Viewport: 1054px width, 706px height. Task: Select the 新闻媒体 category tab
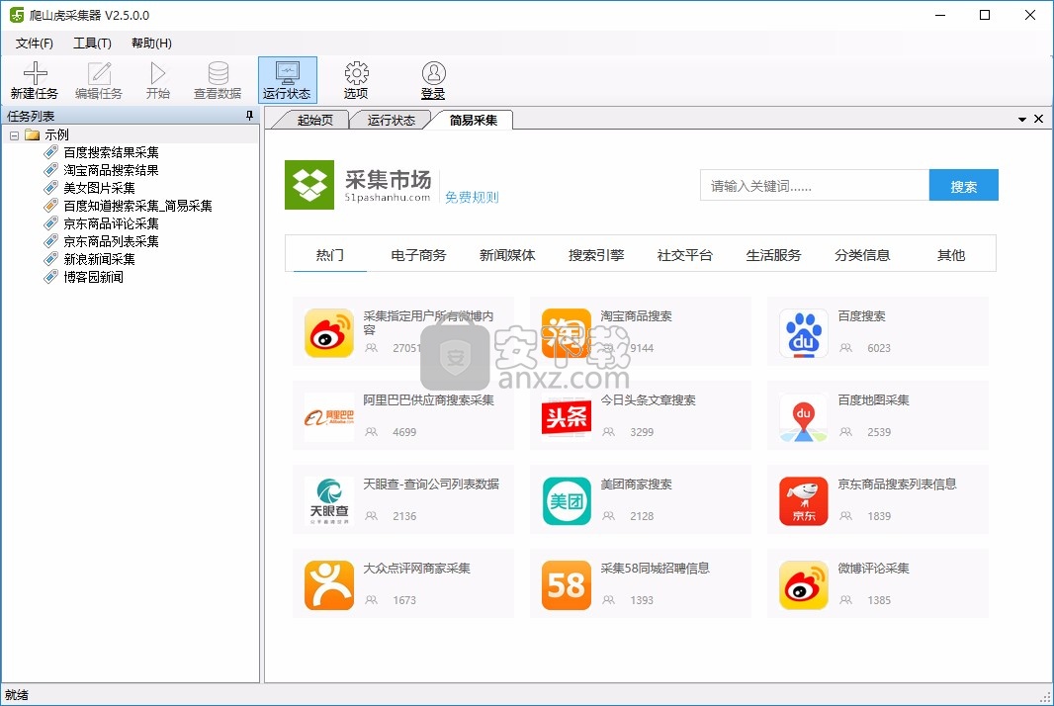tap(507, 255)
